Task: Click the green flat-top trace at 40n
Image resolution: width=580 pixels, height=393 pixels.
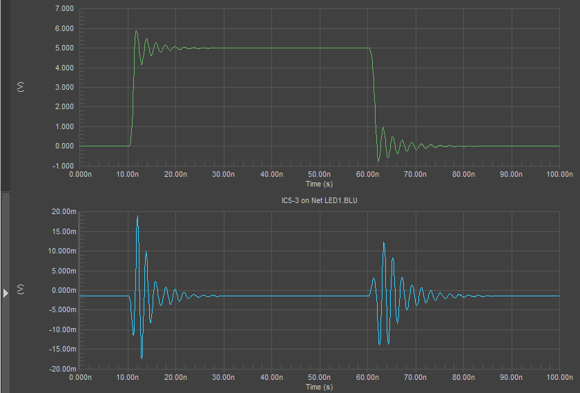Action: coord(271,48)
